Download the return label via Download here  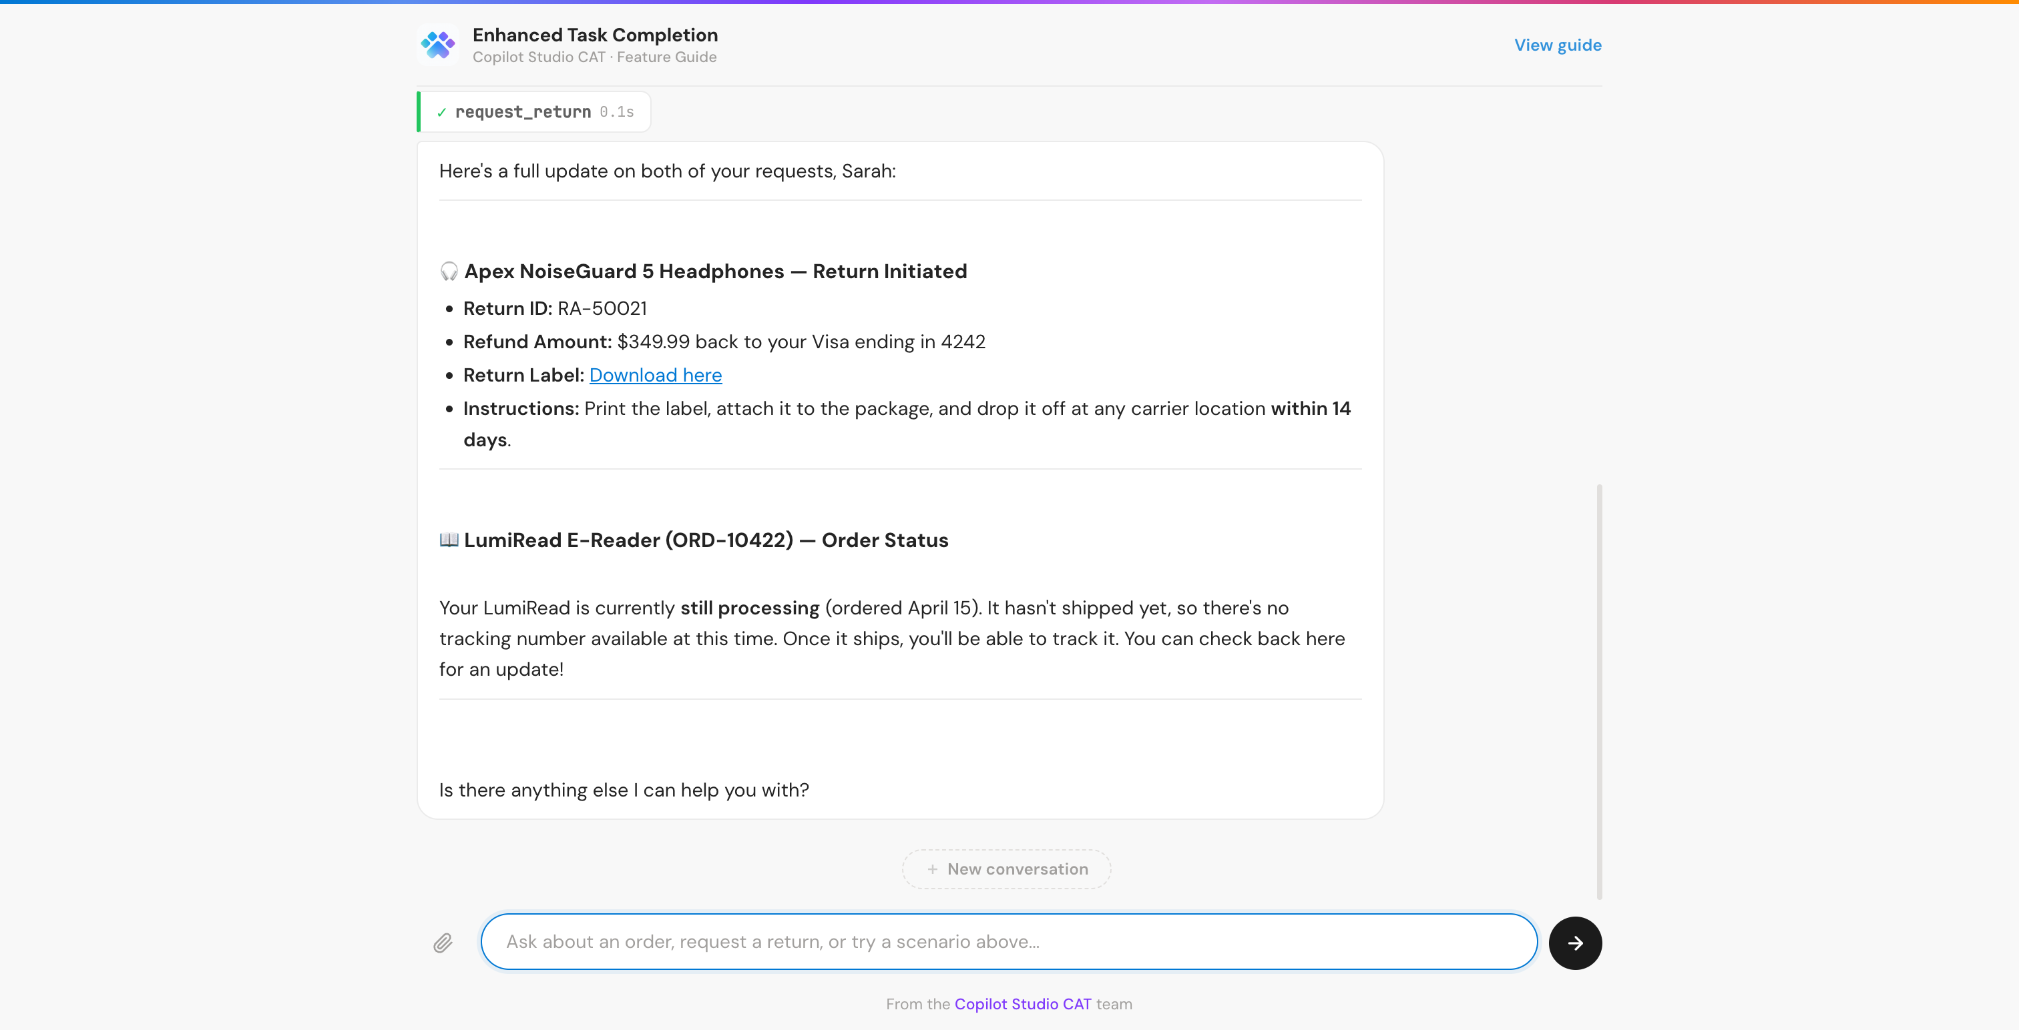[x=655, y=375]
